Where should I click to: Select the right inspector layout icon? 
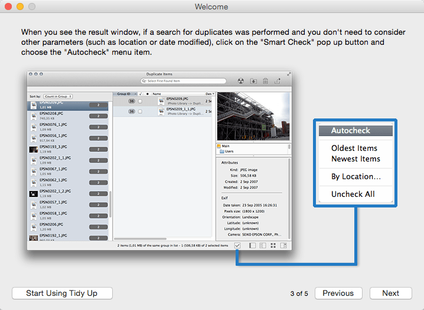coord(283,245)
